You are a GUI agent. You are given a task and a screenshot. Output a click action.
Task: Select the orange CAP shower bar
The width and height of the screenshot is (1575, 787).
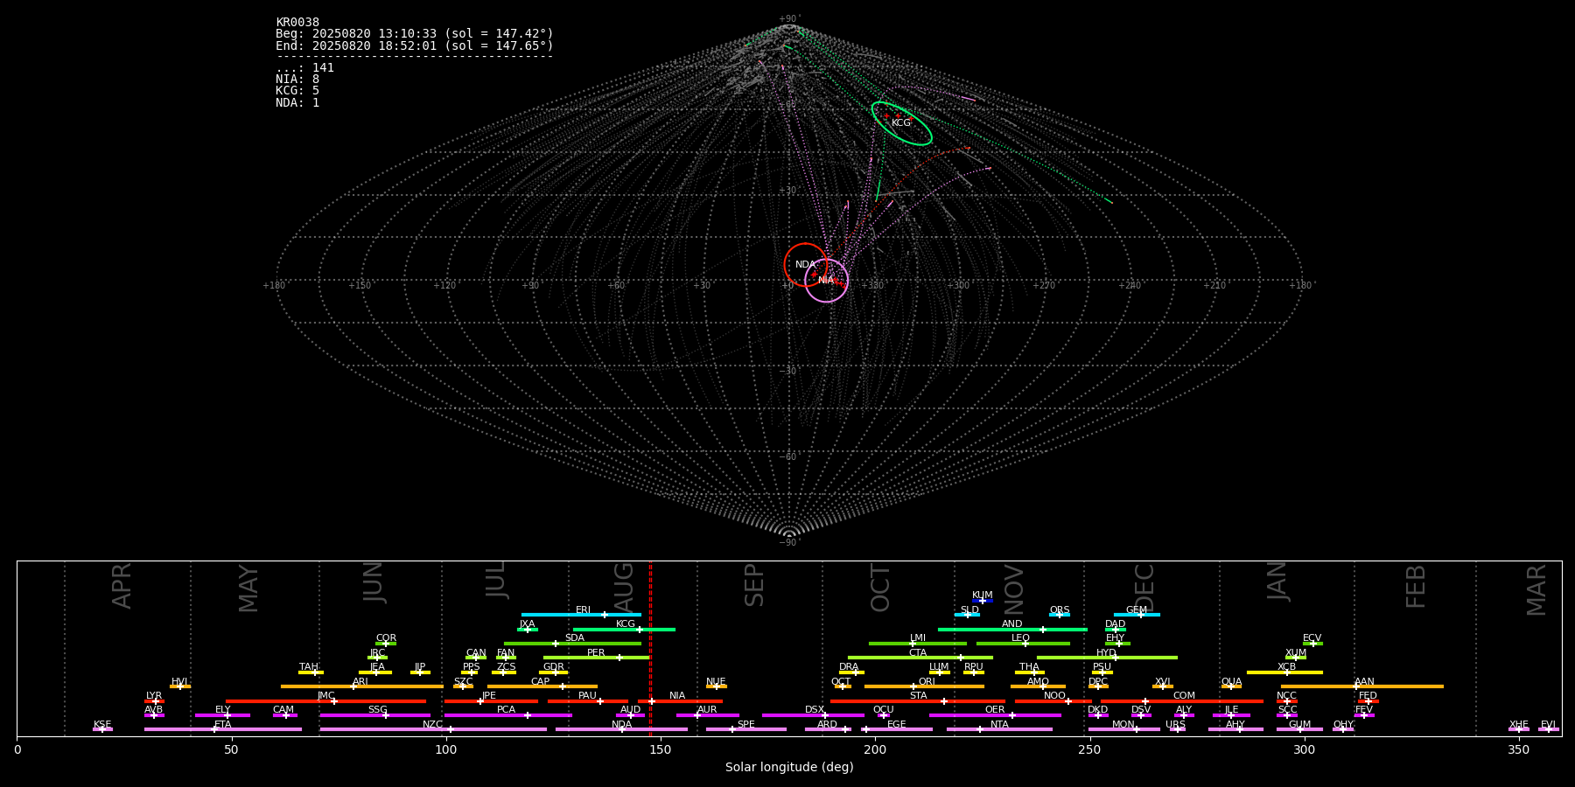(x=542, y=686)
